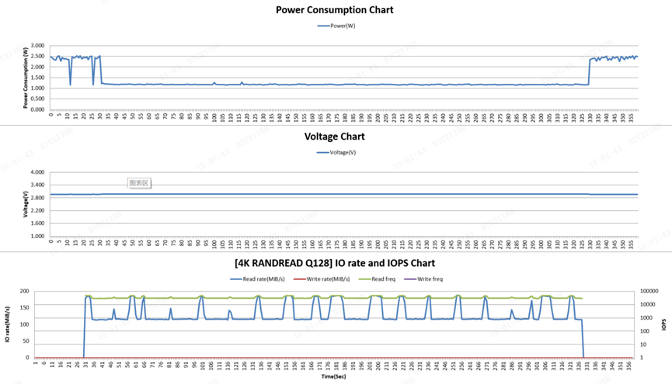Select the green Read freq data line
This screenshot has width=672, height=384.
[x=334, y=298]
